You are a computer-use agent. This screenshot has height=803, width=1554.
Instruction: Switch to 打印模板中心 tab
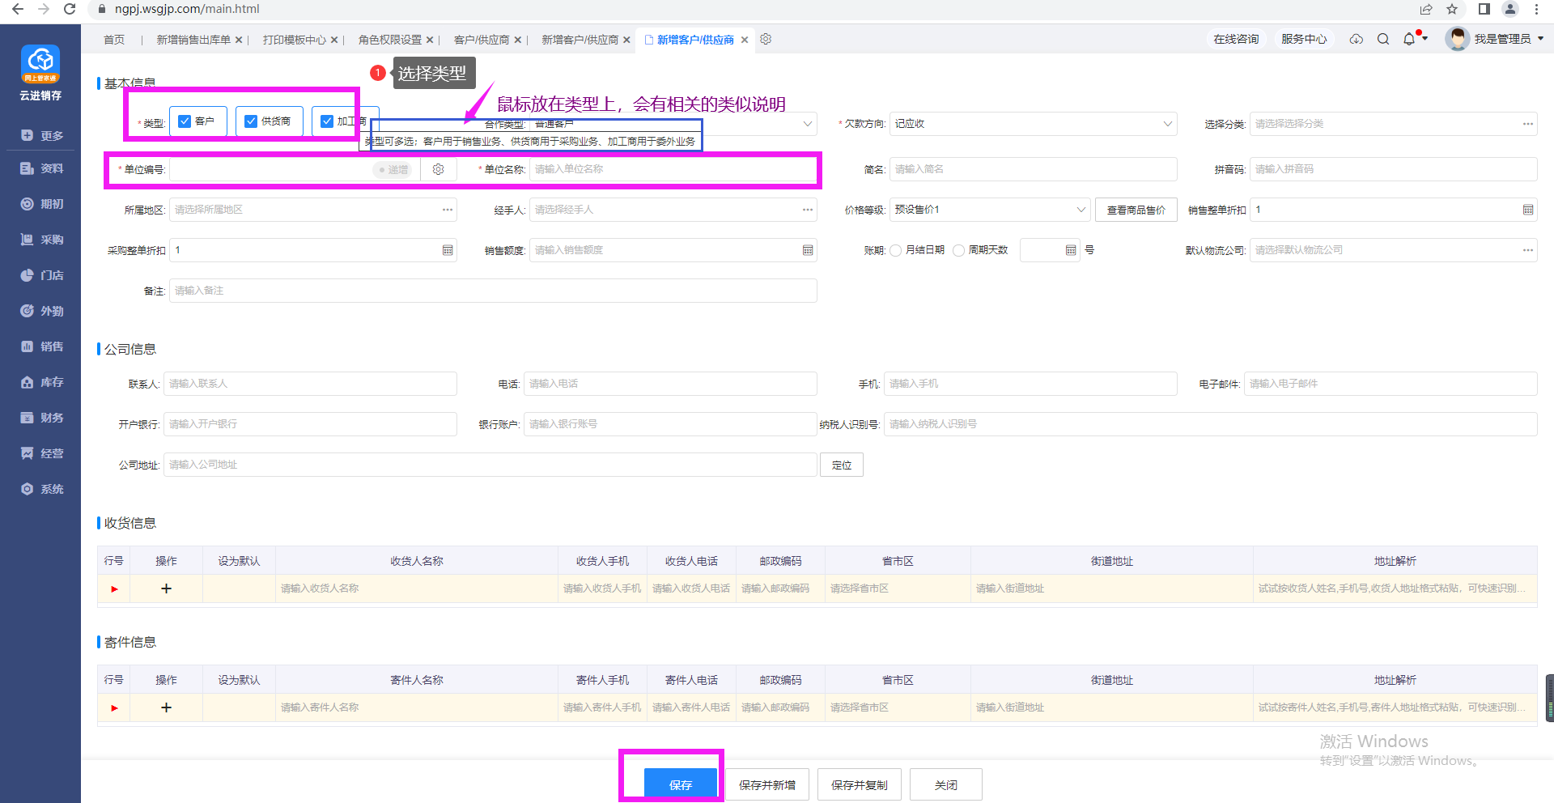click(x=294, y=40)
